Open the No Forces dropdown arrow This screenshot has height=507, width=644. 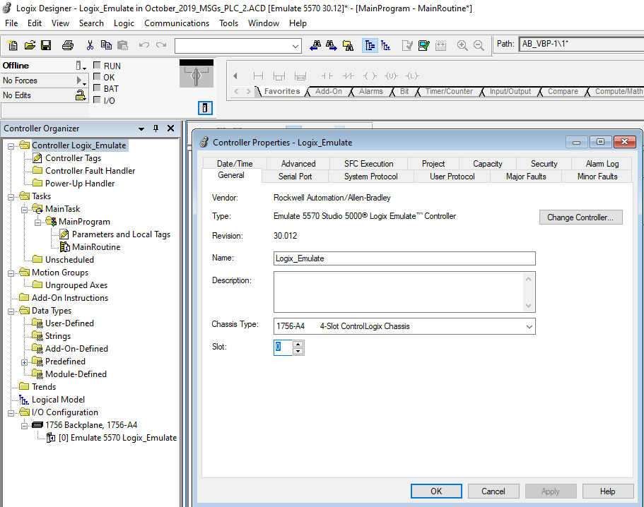click(x=81, y=80)
